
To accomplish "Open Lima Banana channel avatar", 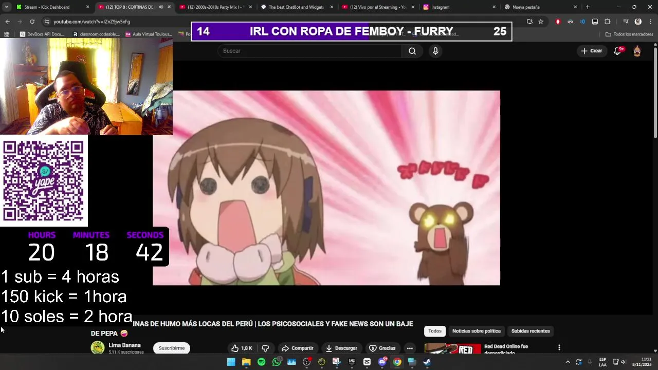I will pos(97,348).
